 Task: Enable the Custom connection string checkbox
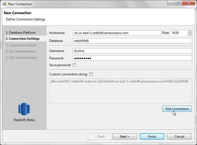click(91, 74)
